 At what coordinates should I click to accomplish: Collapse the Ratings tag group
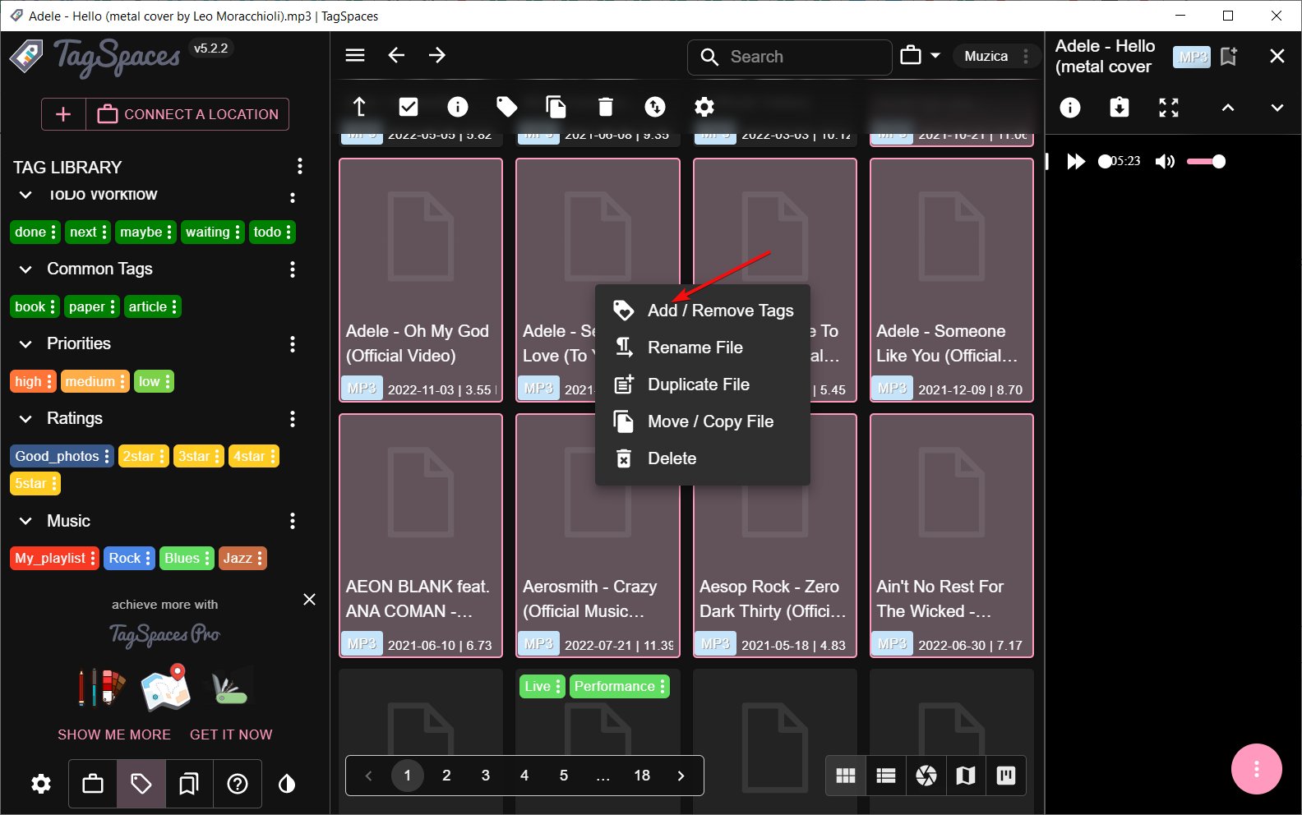[25, 419]
